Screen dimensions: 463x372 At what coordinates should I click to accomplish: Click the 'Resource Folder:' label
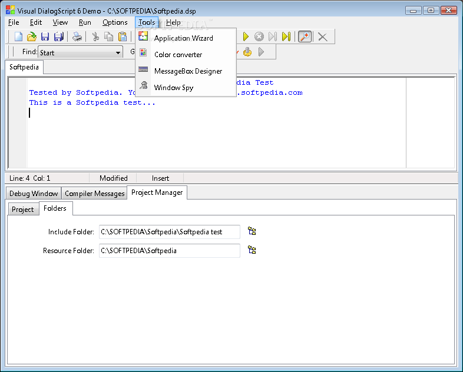(68, 251)
